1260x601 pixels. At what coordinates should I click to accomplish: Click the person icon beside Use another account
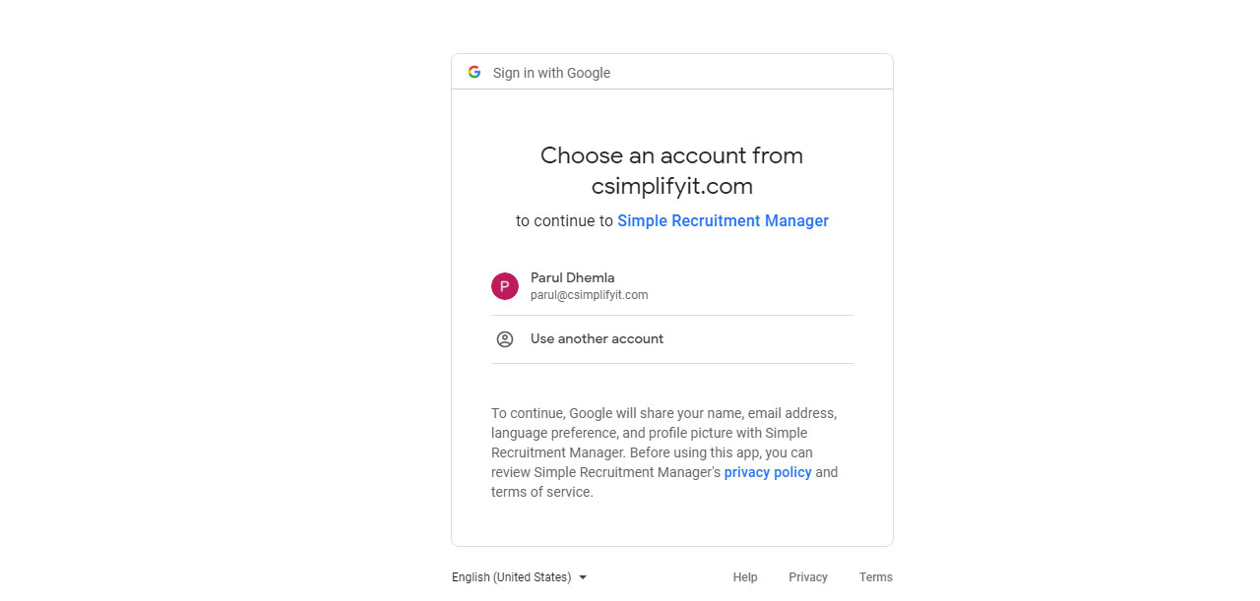[x=505, y=339]
